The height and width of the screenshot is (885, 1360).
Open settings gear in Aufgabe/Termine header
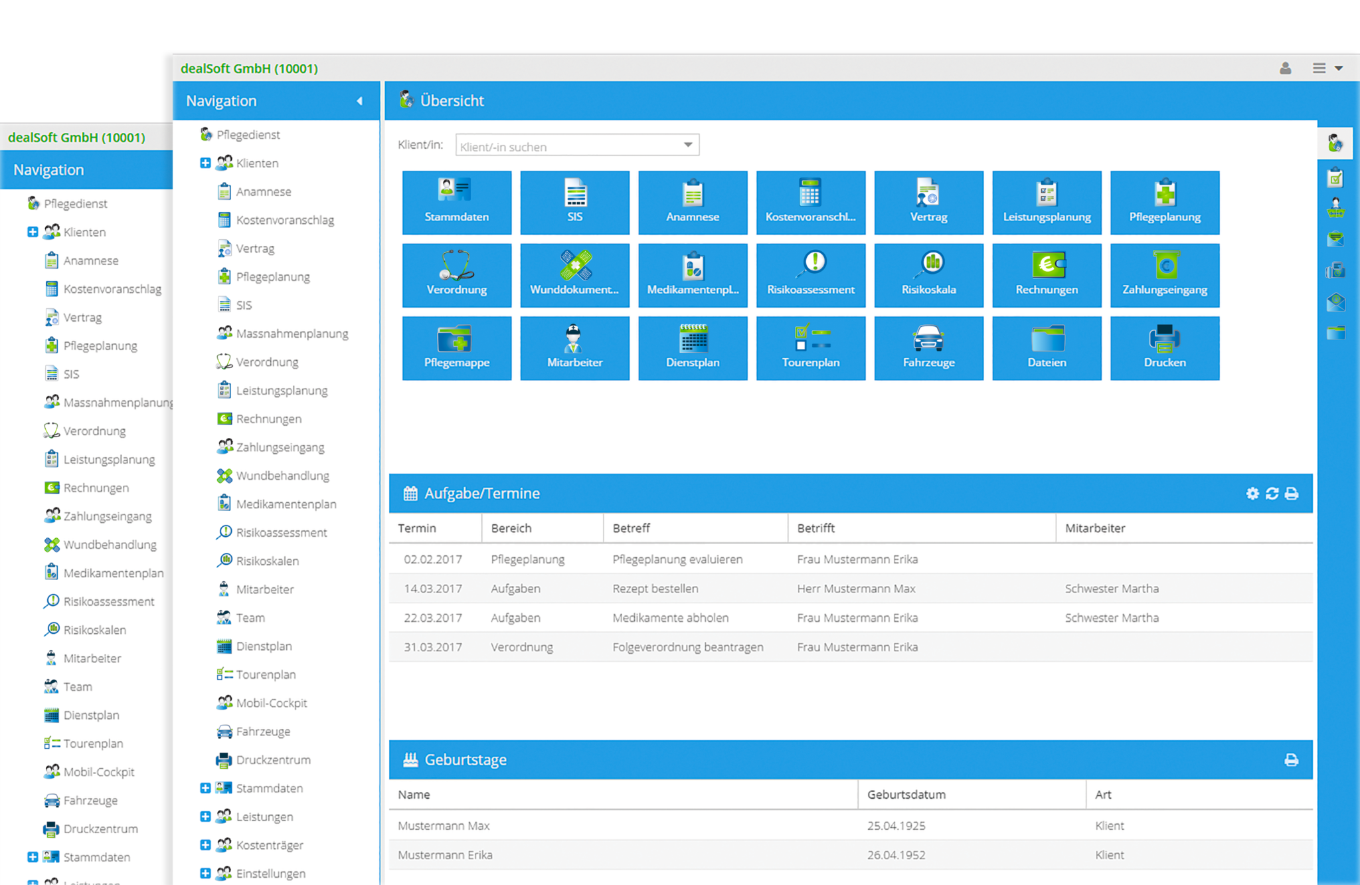tap(1252, 493)
